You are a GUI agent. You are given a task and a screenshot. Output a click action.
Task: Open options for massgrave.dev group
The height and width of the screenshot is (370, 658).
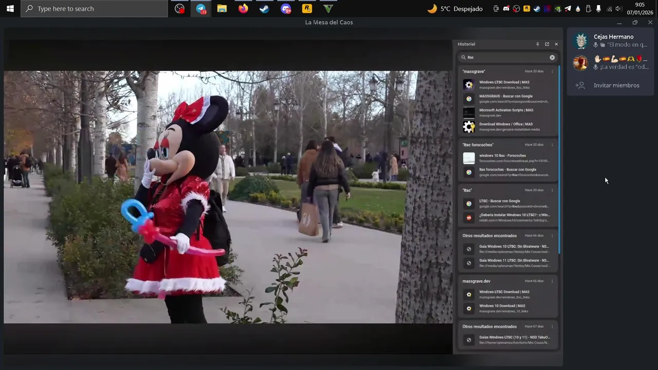pos(552,281)
